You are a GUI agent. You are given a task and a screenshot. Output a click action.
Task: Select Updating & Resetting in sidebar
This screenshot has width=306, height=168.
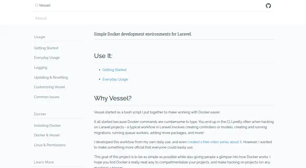(x=51, y=78)
